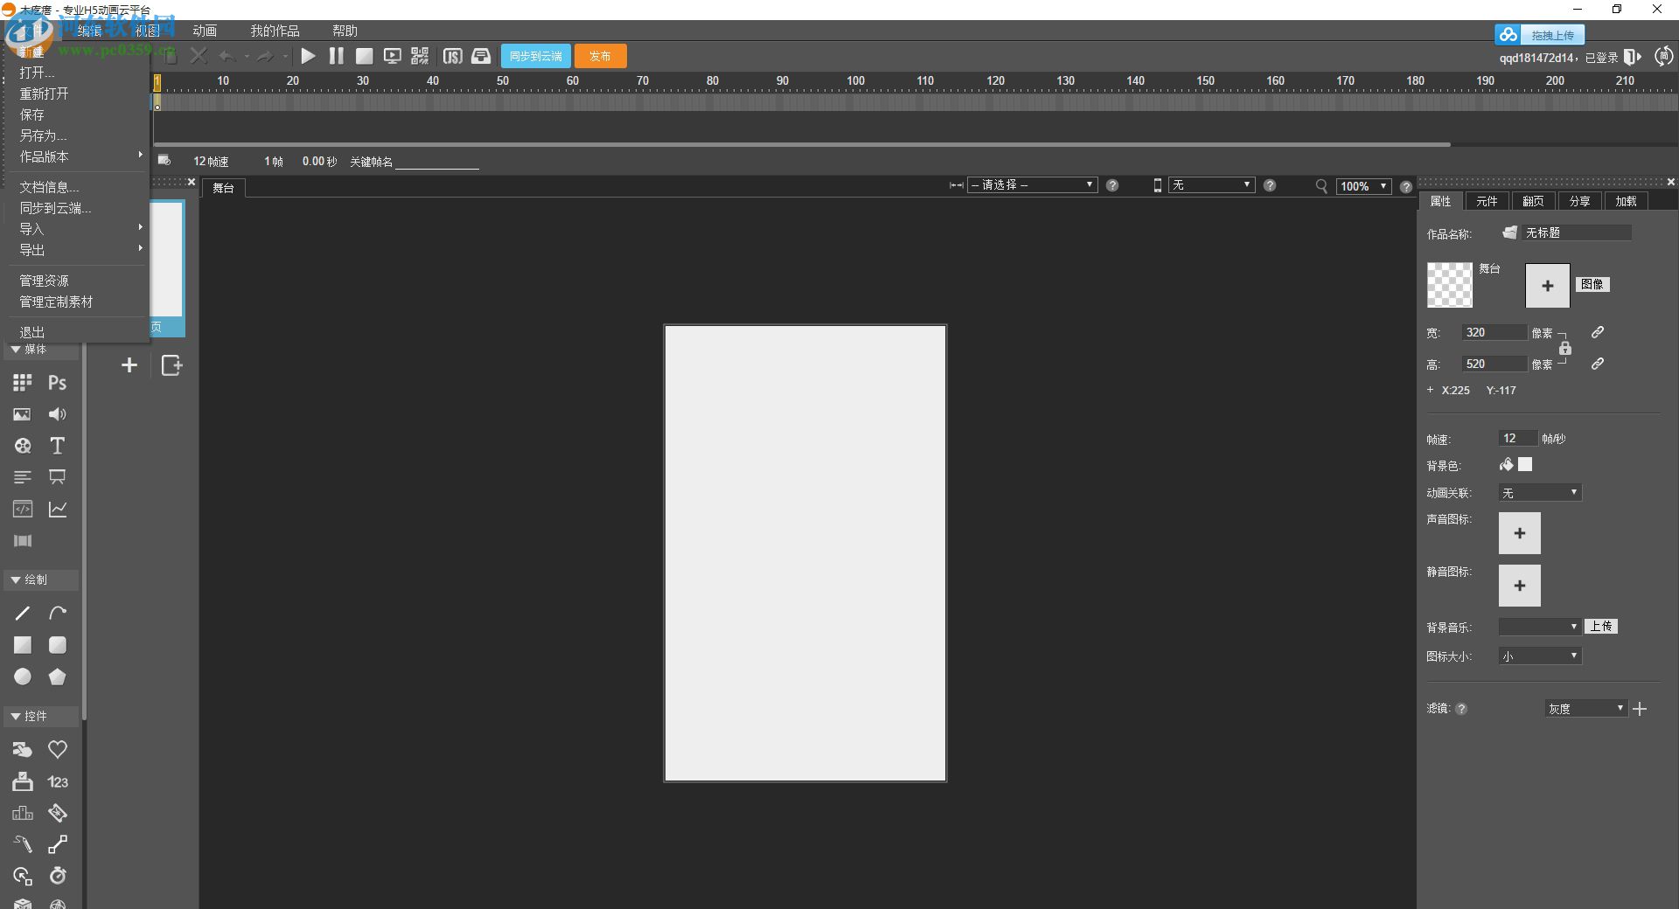The width and height of the screenshot is (1679, 909).
Task: Open the 动画关联 dropdown
Action: [1539, 493]
